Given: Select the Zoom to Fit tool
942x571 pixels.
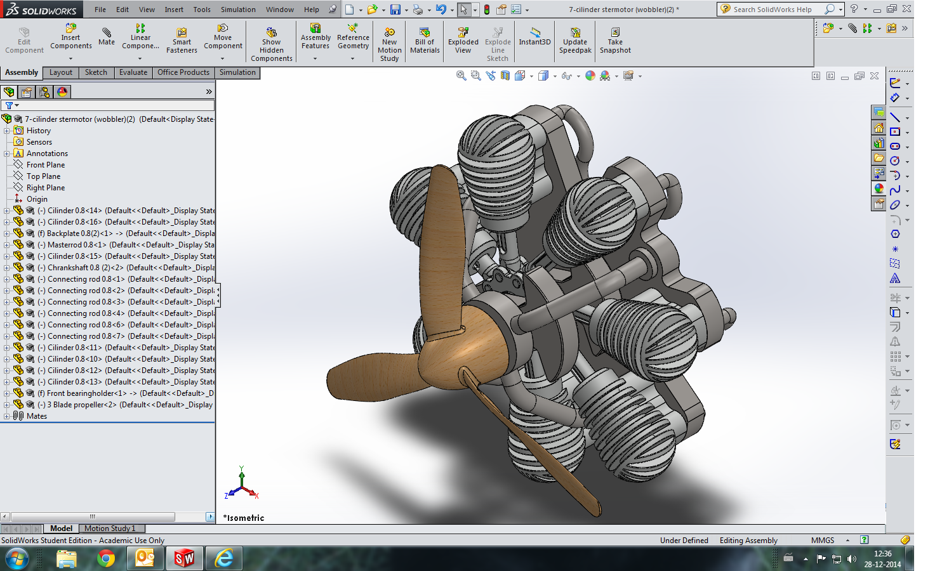Looking at the screenshot, I should point(460,75).
